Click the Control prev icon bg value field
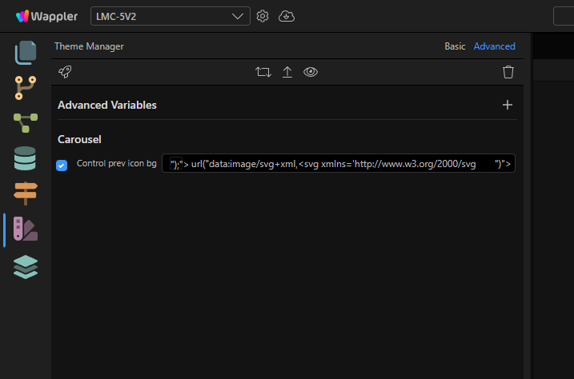The width and height of the screenshot is (574, 379). tap(339, 163)
